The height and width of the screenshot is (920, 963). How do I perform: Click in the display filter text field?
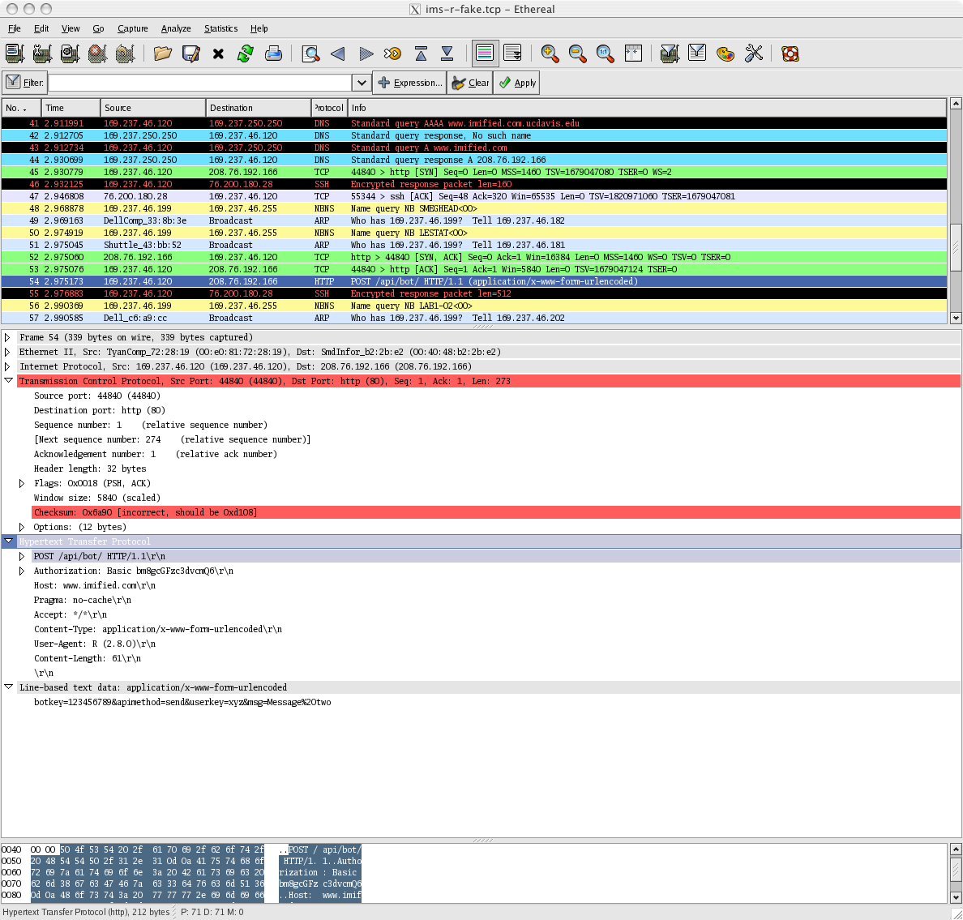click(x=200, y=83)
